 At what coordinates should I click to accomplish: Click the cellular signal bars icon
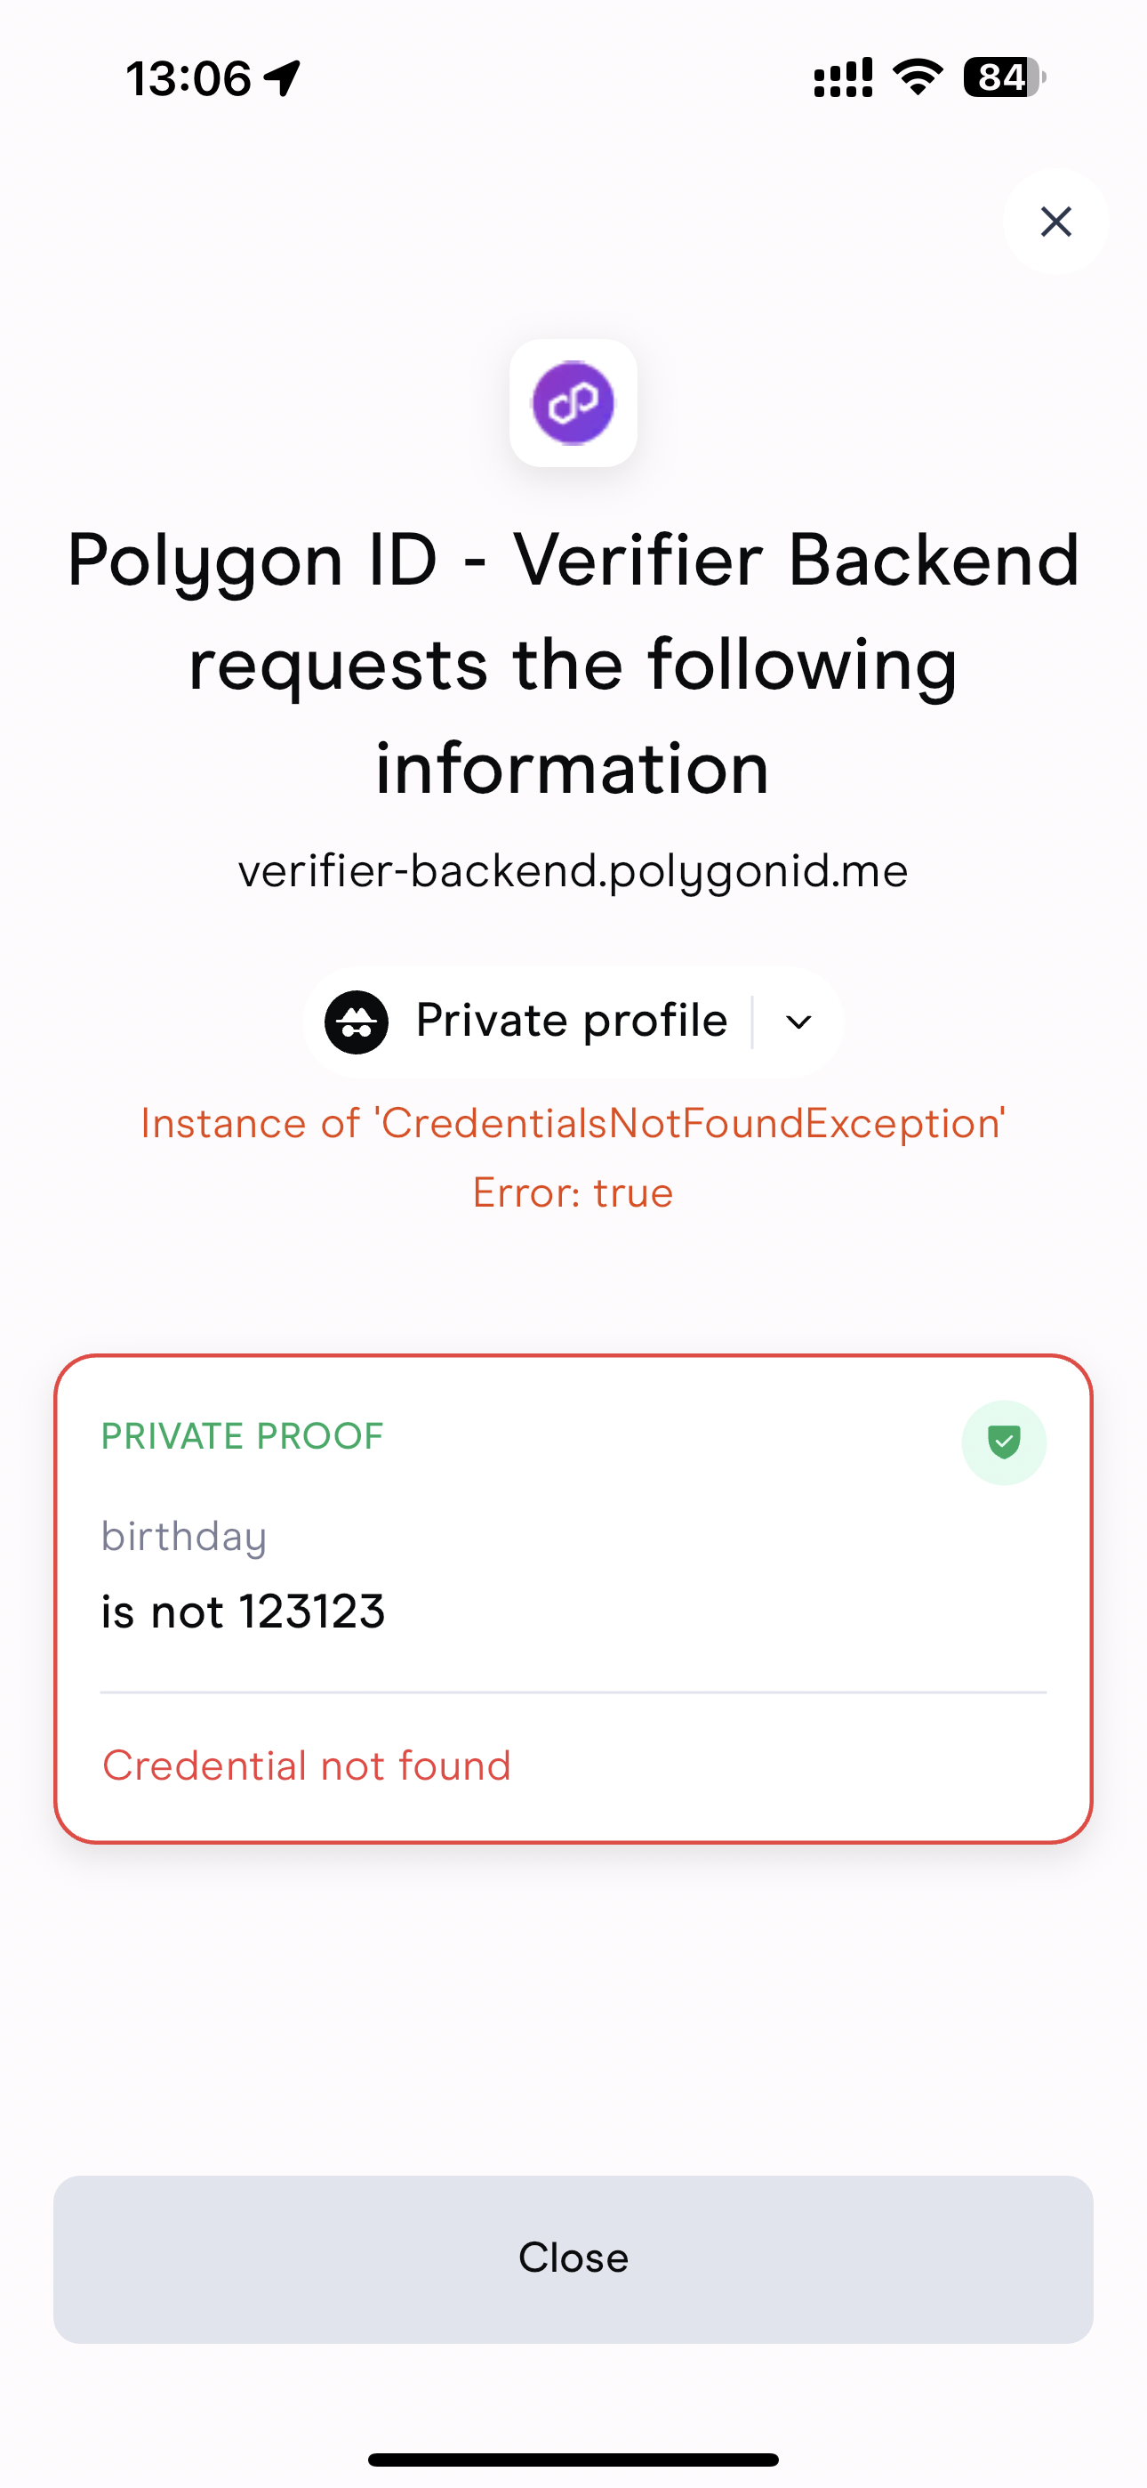click(x=843, y=78)
